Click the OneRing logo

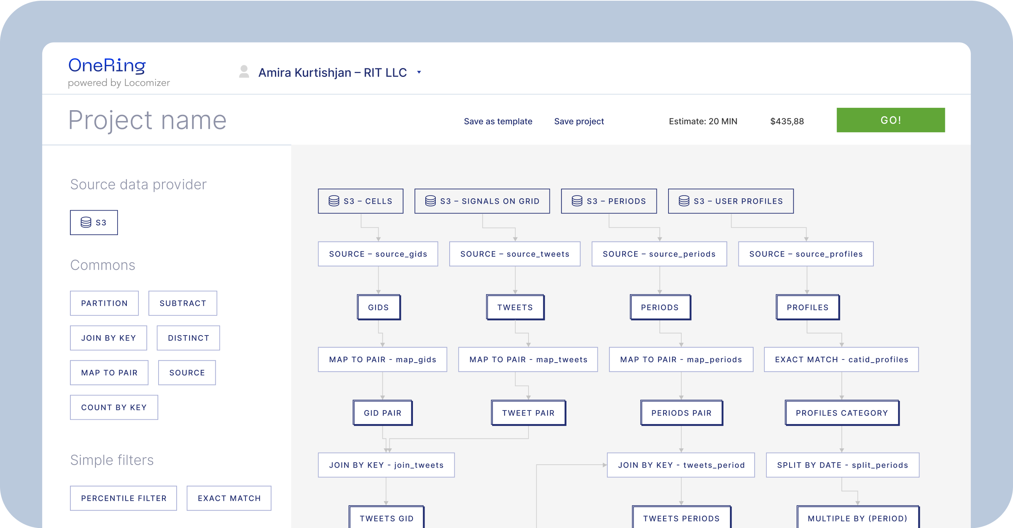(107, 65)
